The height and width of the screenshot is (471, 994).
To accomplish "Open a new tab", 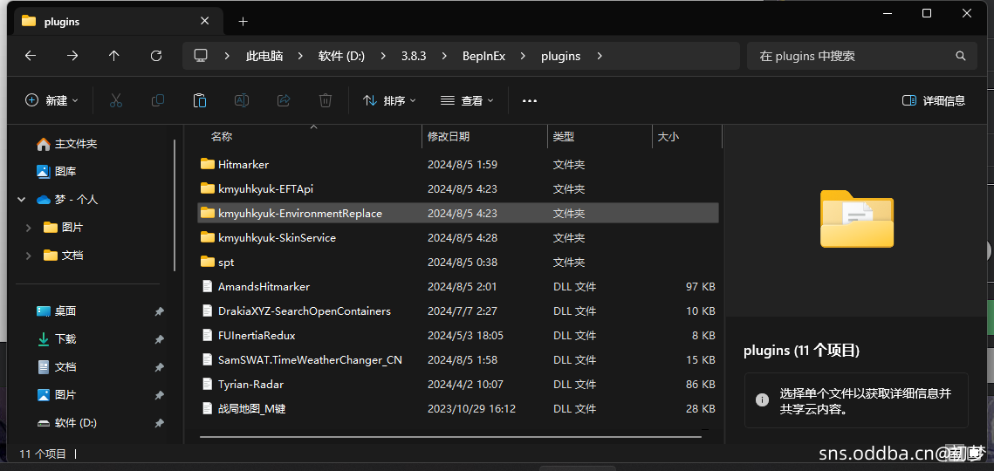I will coord(243,22).
